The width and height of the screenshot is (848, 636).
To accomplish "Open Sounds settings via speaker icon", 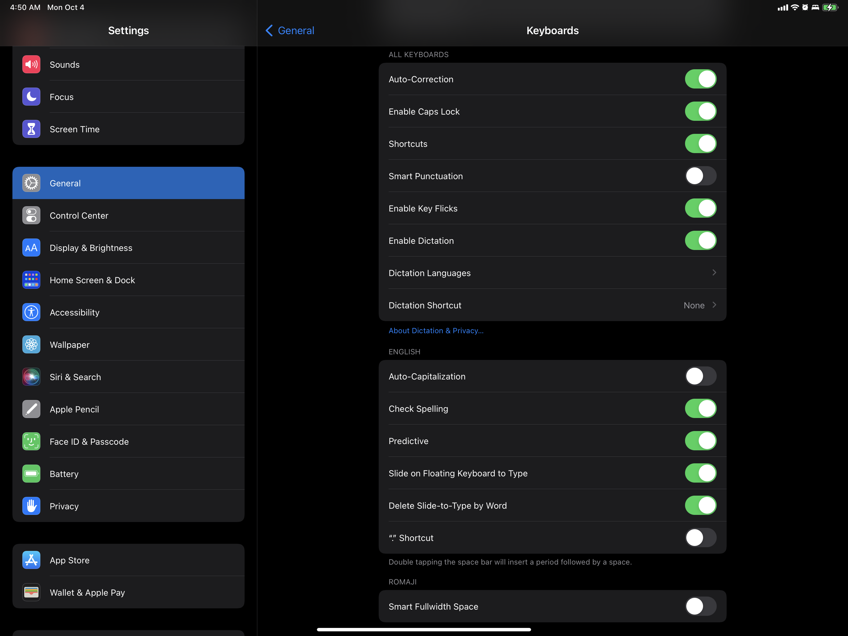I will (x=31, y=65).
